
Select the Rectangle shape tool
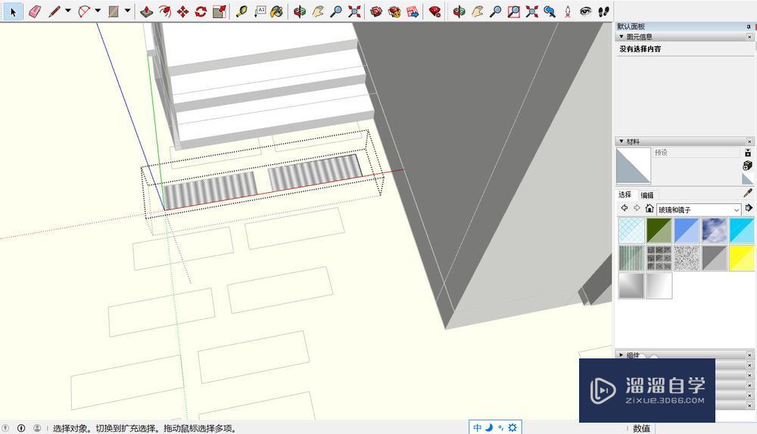114,11
